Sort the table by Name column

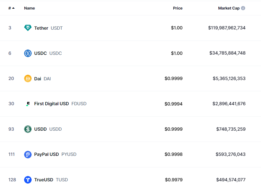pyautogui.click(x=29, y=8)
